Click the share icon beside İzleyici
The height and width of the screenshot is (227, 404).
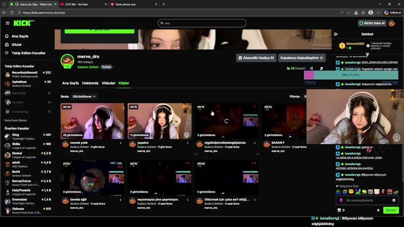[x=312, y=68]
